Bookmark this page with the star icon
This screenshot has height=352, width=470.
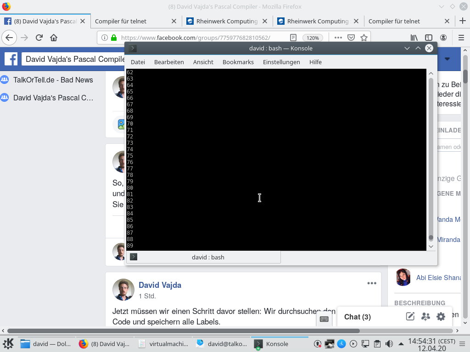point(364,38)
